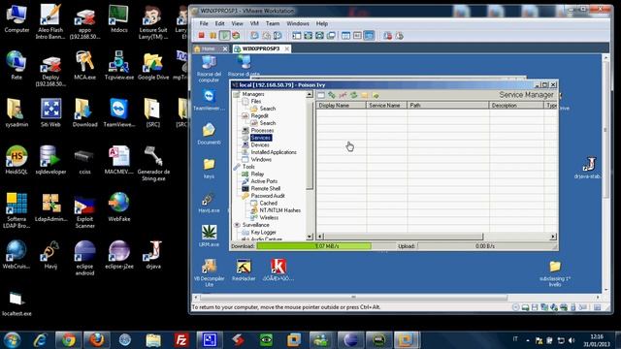The width and height of the screenshot is (621, 349).
Task: Open the ResHacker icon in the VM desktop
Action: pyautogui.click(x=244, y=270)
